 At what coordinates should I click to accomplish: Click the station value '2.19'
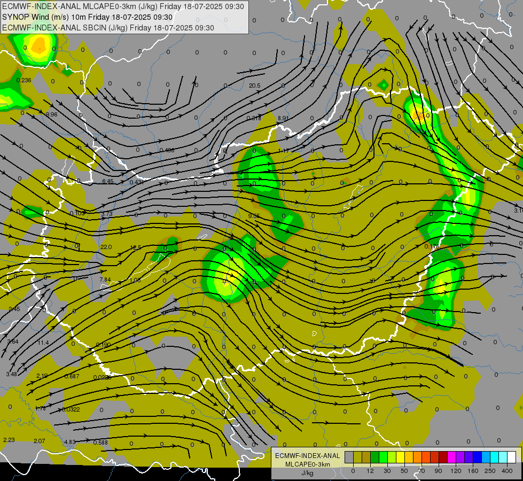pos(42,376)
